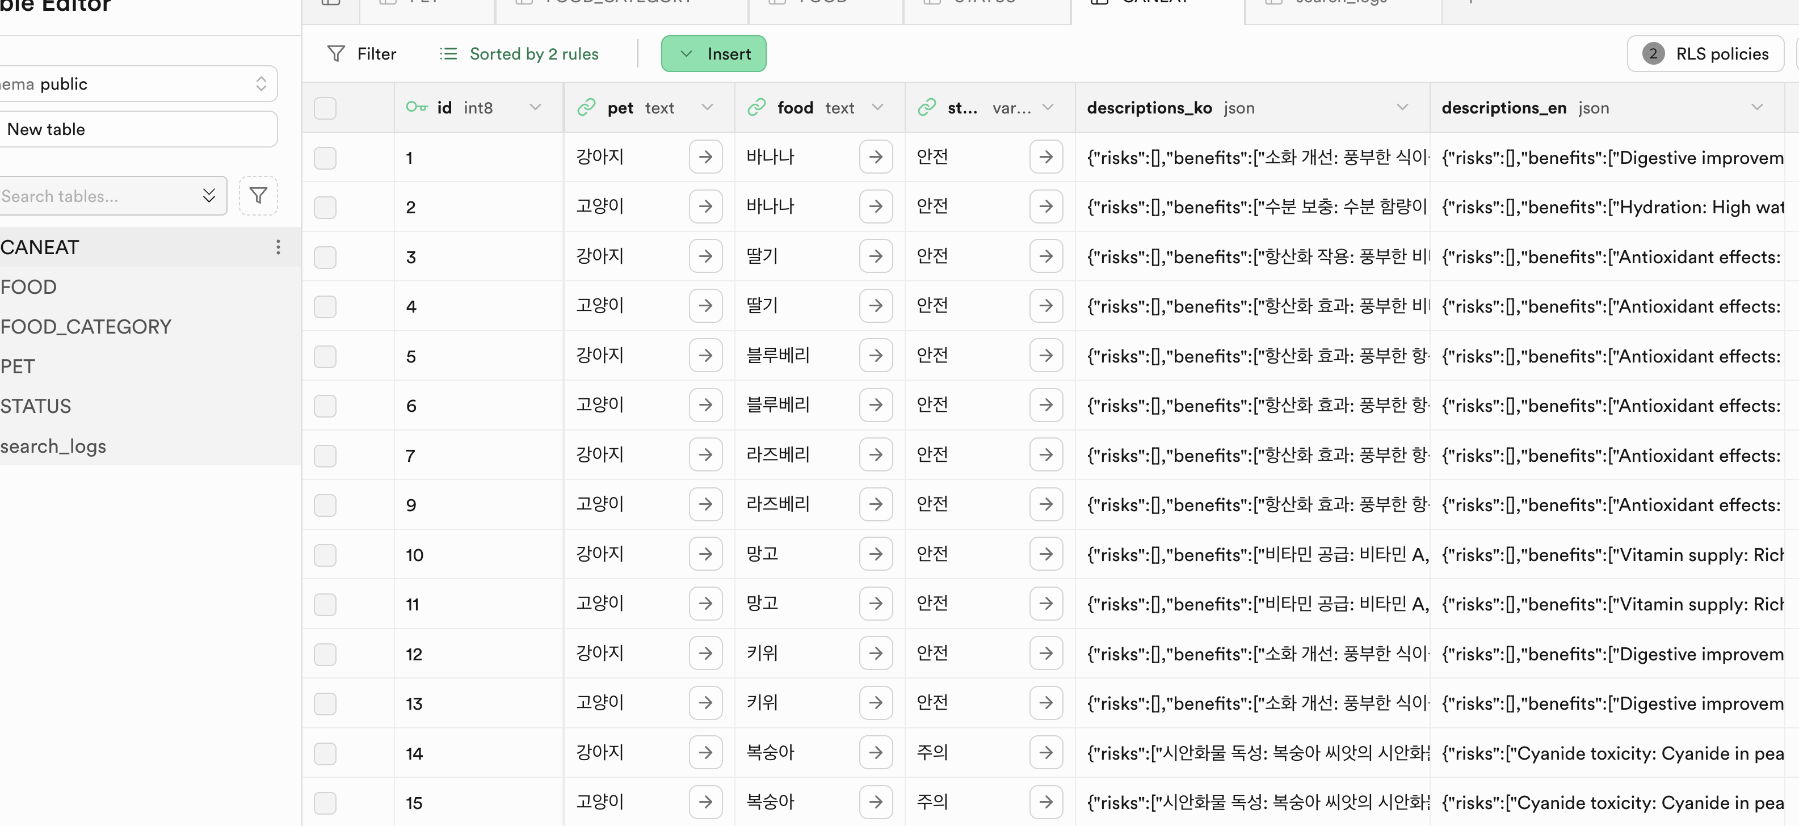Open the Sorted by 2 rules menu
The width and height of the screenshot is (1799, 826).
pos(519,54)
